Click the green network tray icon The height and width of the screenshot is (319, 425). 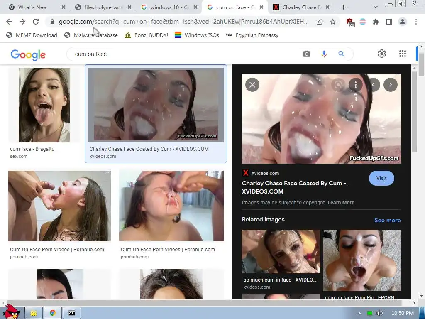tap(369, 313)
